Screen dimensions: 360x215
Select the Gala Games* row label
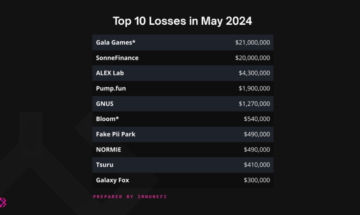point(116,43)
